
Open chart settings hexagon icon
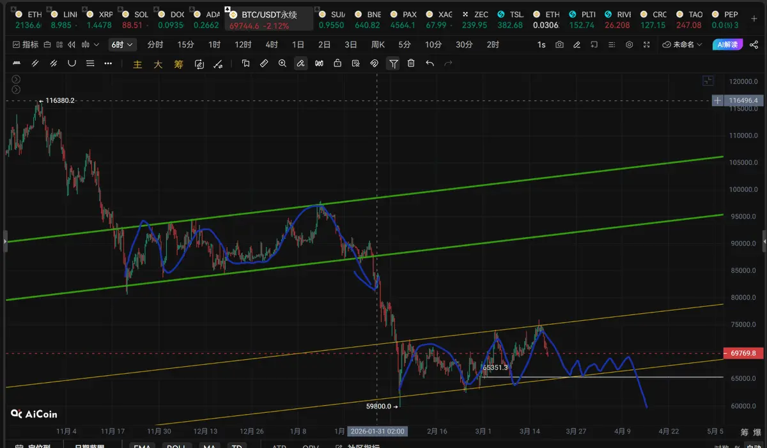point(629,45)
